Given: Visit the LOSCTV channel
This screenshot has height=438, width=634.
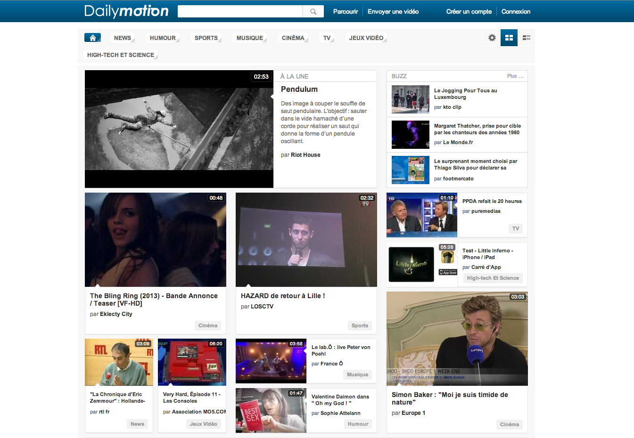Looking at the screenshot, I should 262,307.
